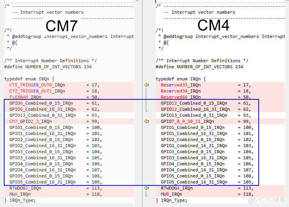Select CM7_GPIO2_3_IRQn line
The height and width of the screenshot is (207, 289).
click(31, 121)
